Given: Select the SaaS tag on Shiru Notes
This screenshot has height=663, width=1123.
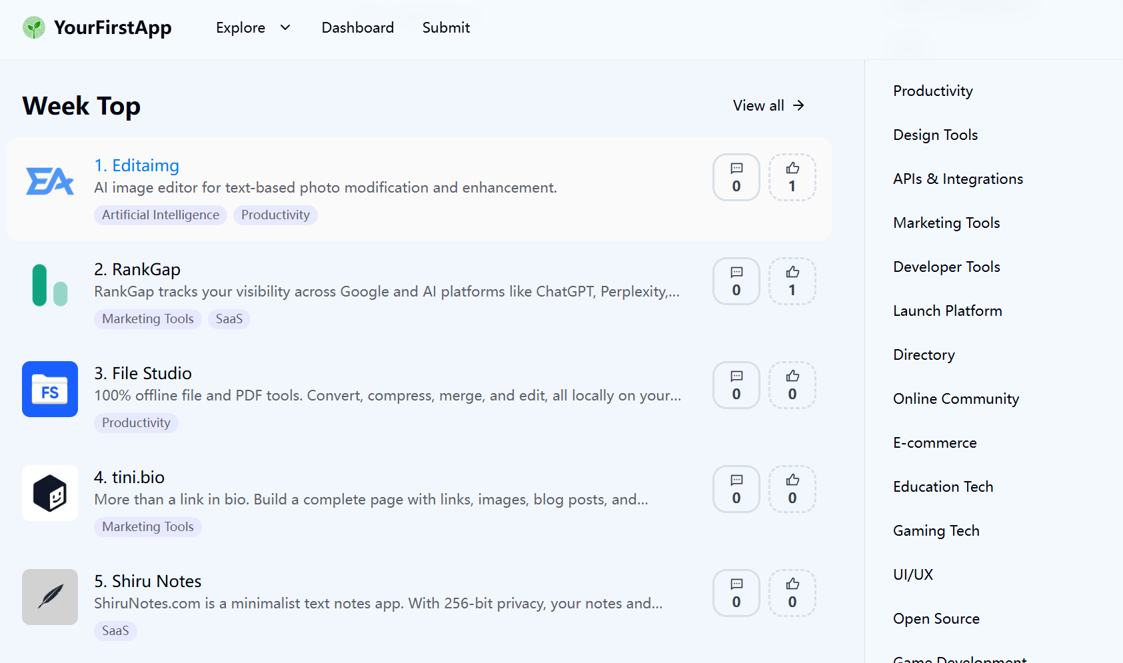Looking at the screenshot, I should point(115,631).
